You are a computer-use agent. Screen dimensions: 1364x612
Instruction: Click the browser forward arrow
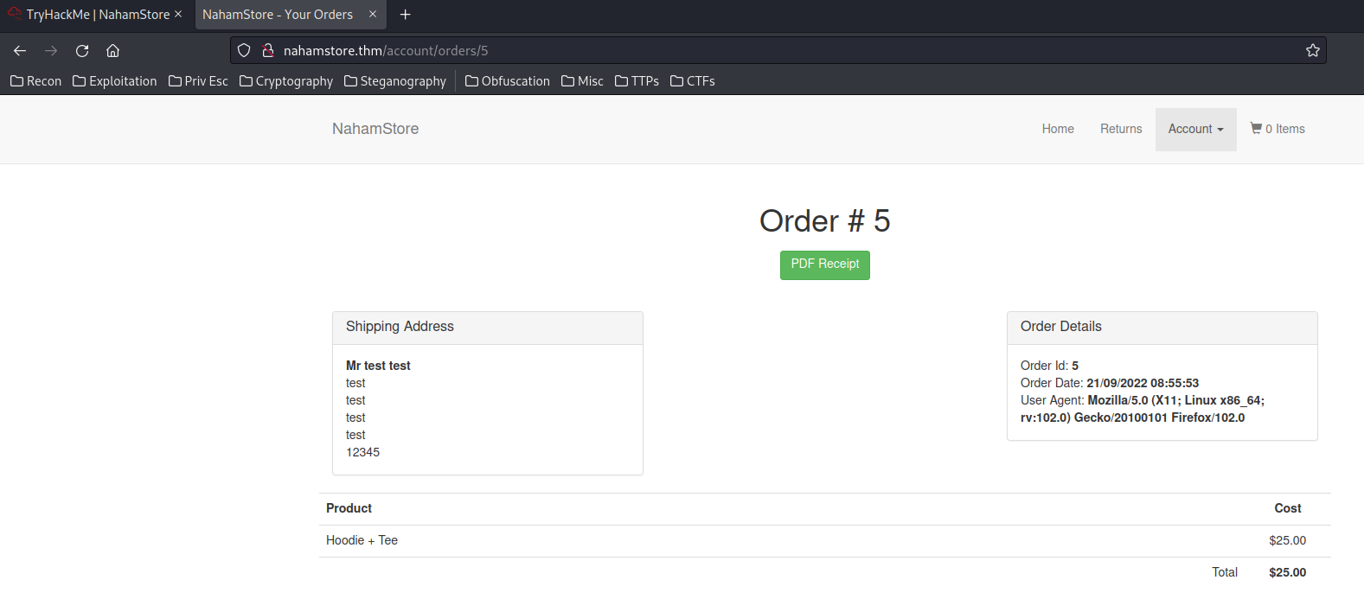[51, 50]
